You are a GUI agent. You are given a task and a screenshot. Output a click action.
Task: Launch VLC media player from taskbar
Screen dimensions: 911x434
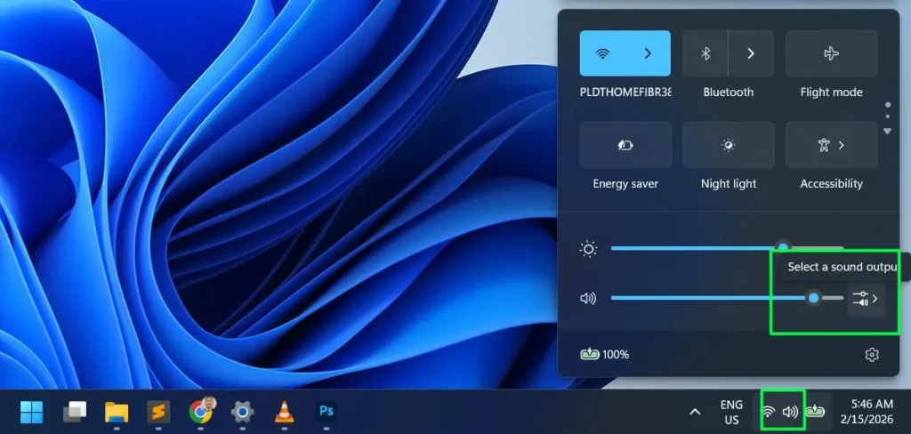[284, 412]
